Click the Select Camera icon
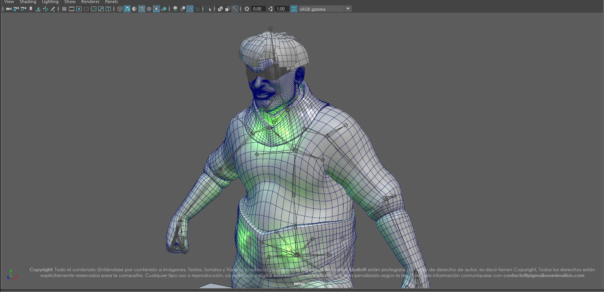 tap(8, 9)
